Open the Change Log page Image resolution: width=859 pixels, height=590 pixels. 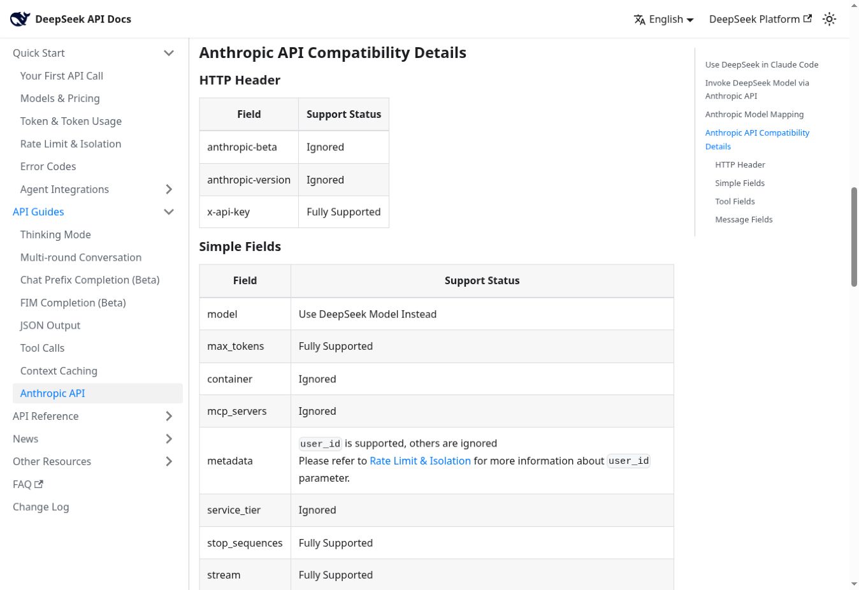pos(41,507)
